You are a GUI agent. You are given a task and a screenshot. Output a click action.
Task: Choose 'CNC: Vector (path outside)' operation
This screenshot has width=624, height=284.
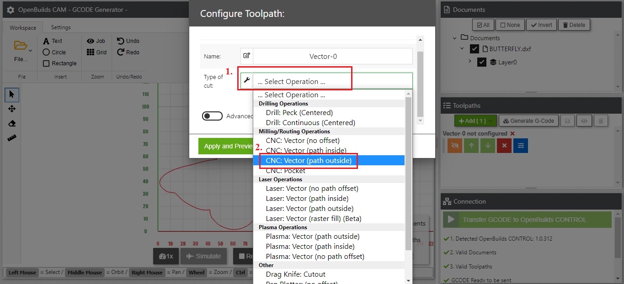tap(329, 160)
